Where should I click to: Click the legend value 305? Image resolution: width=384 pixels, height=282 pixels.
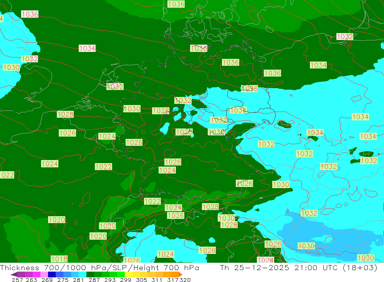pyautogui.click(x=141, y=280)
